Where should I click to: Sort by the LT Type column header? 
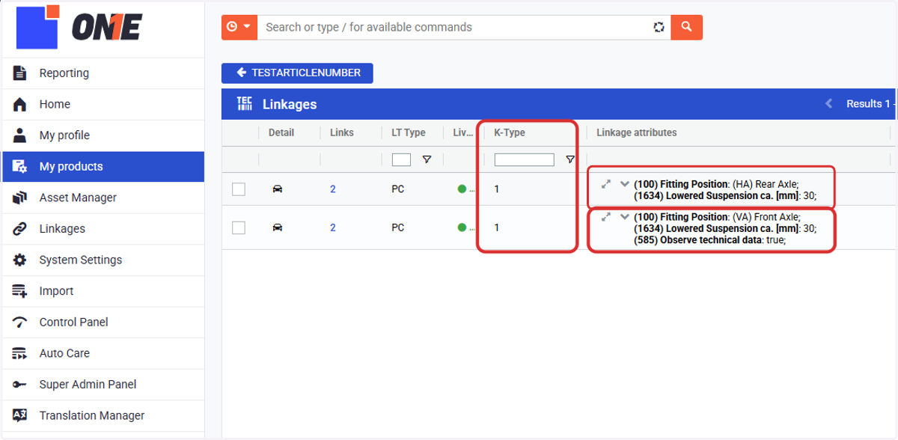pyautogui.click(x=409, y=132)
